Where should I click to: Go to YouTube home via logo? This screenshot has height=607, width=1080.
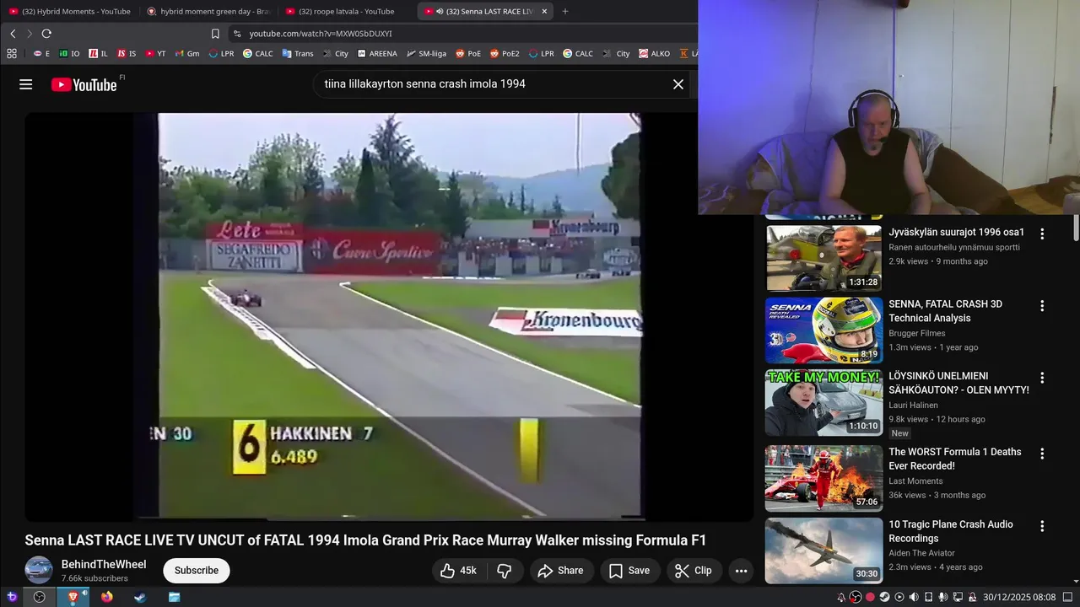coord(84,84)
